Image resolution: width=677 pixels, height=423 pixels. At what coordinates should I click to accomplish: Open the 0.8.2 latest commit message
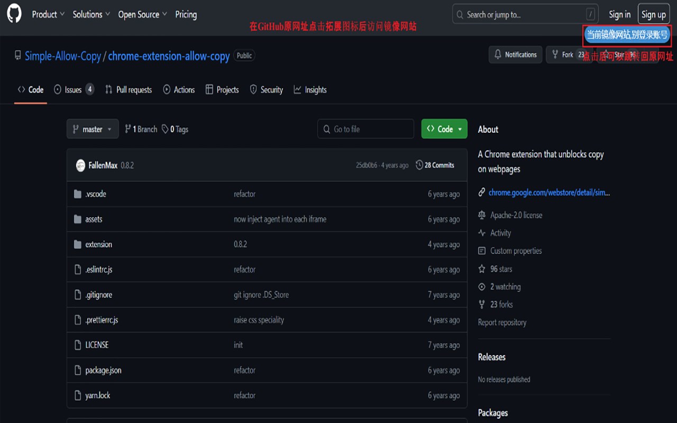tap(127, 165)
